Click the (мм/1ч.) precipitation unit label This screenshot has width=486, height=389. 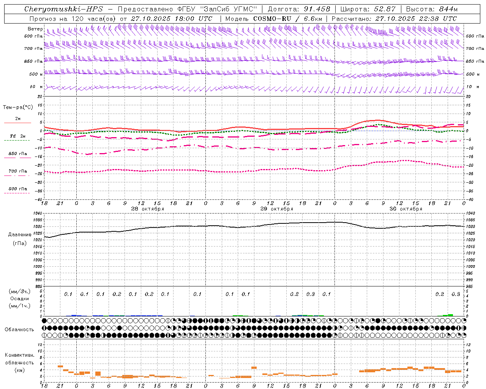click(x=19, y=306)
